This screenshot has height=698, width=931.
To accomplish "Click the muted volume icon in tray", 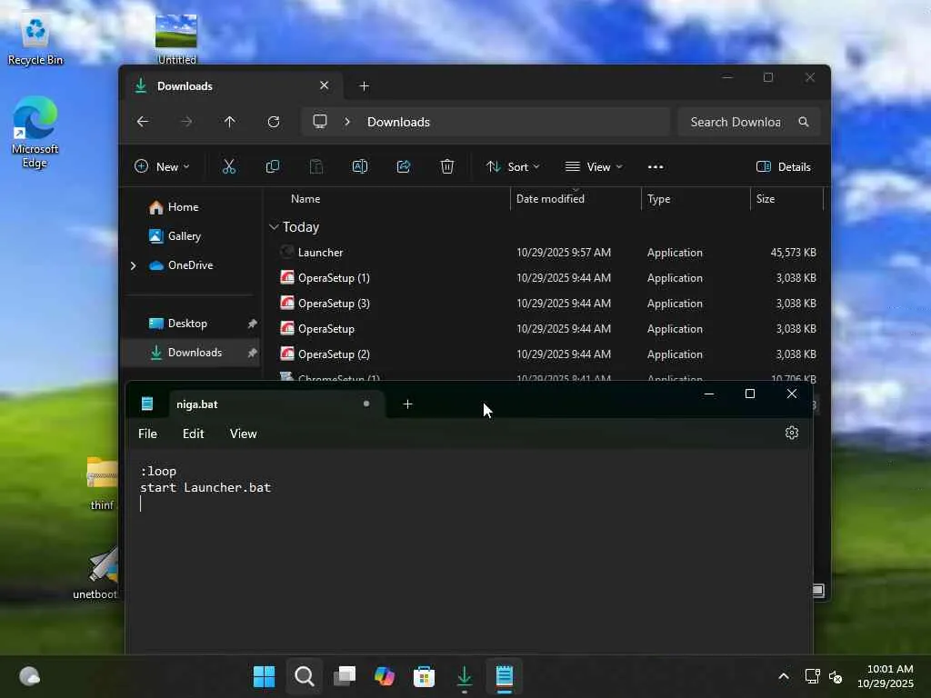I will point(836,676).
